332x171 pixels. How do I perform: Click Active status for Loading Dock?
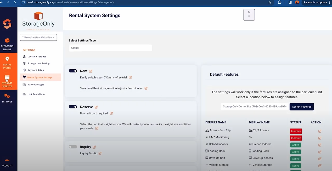pos(296,152)
